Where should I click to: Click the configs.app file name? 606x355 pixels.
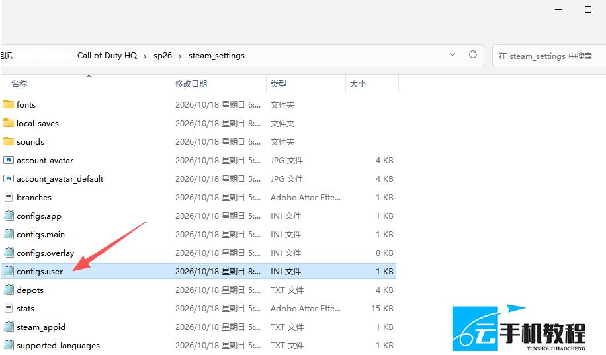coord(39,216)
